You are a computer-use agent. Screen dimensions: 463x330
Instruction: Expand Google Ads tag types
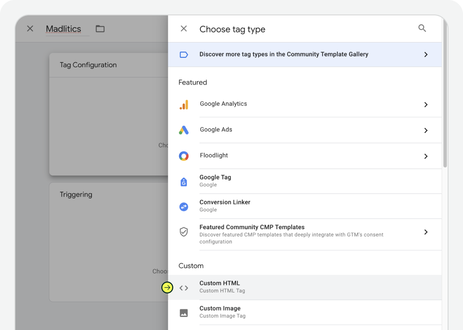(426, 131)
